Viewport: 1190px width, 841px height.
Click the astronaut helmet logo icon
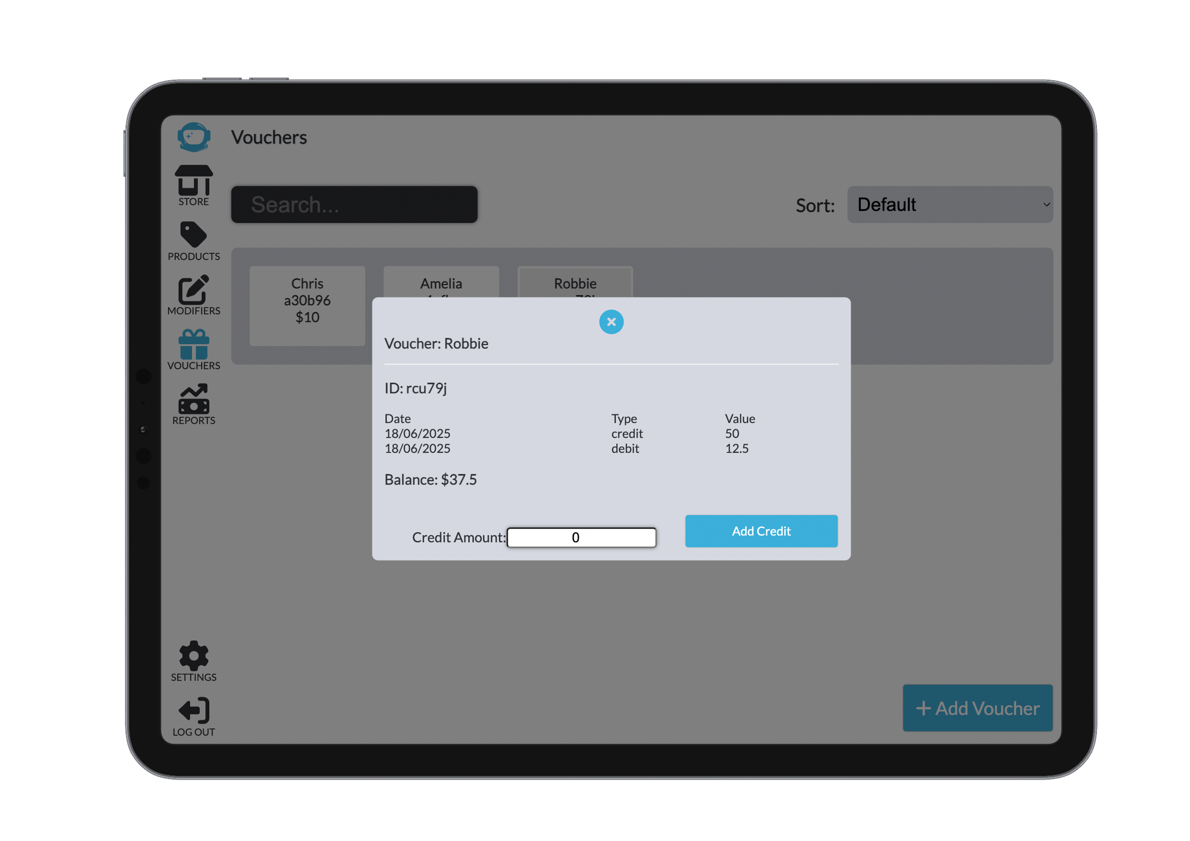[194, 137]
